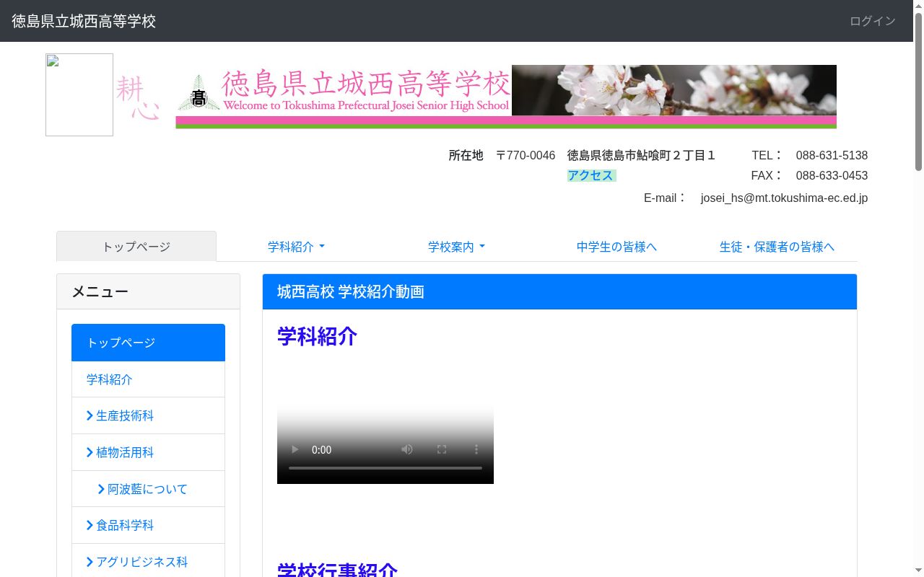Open the 生徒・保護者の皆様へ tab

point(777,247)
